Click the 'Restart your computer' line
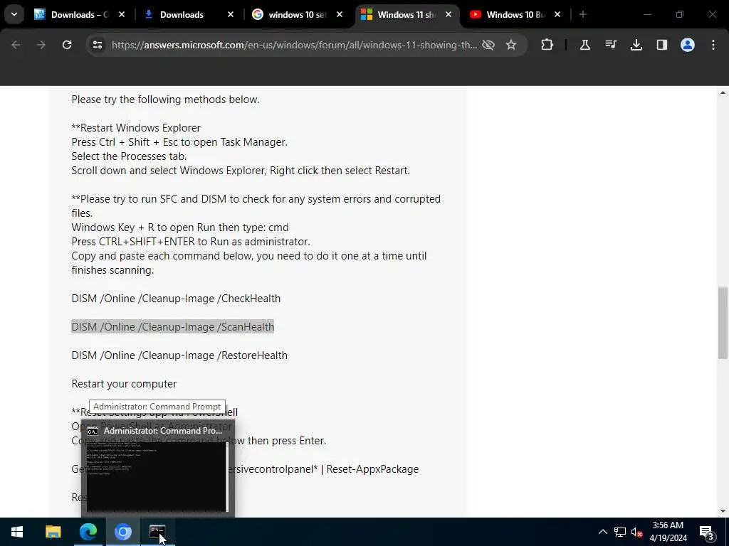 click(124, 384)
